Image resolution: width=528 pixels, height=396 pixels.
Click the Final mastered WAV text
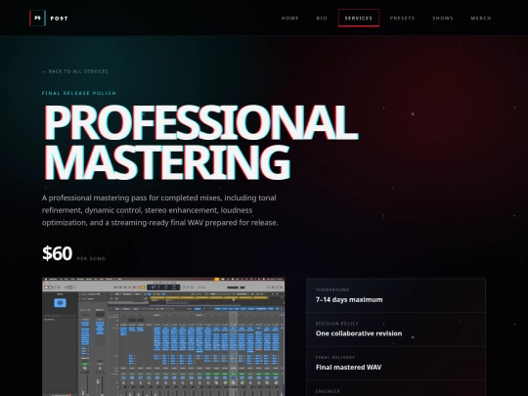click(x=348, y=367)
